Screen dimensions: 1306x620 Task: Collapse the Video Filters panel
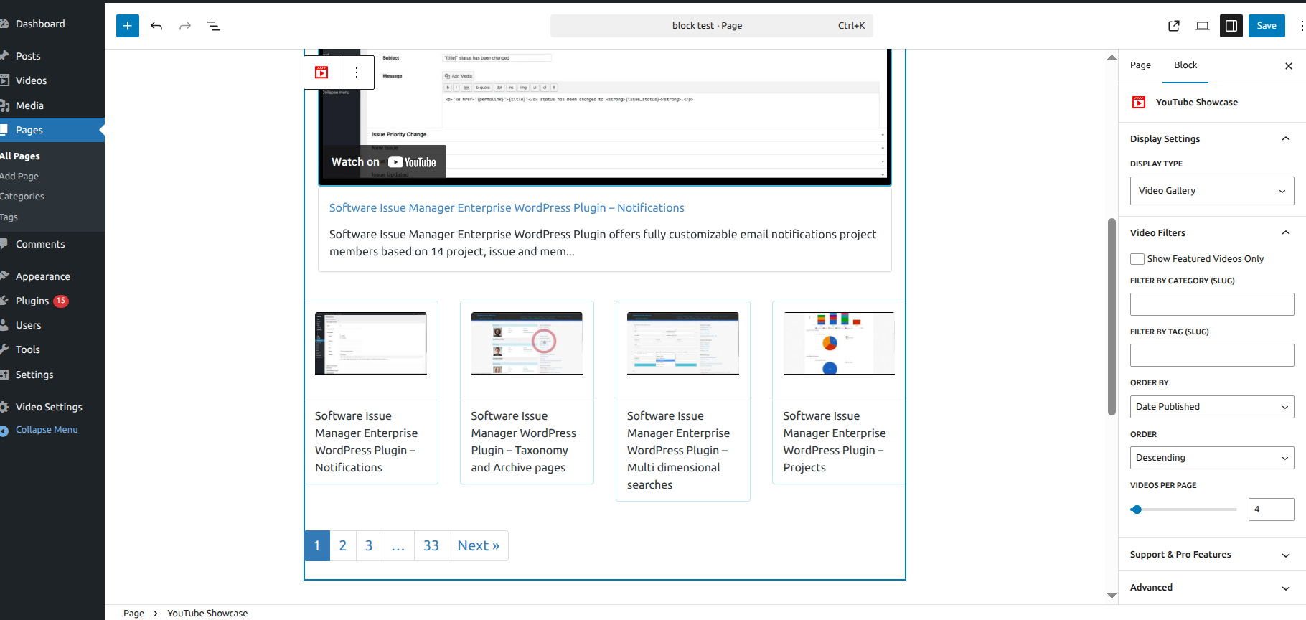(1212, 232)
